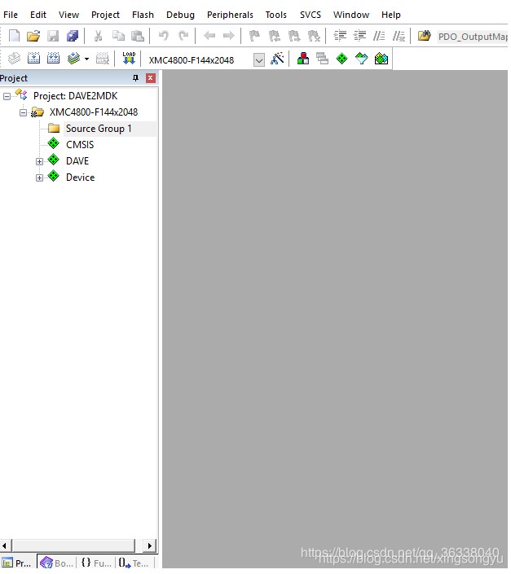Open the Project menu
The height and width of the screenshot is (574, 511).
point(105,15)
